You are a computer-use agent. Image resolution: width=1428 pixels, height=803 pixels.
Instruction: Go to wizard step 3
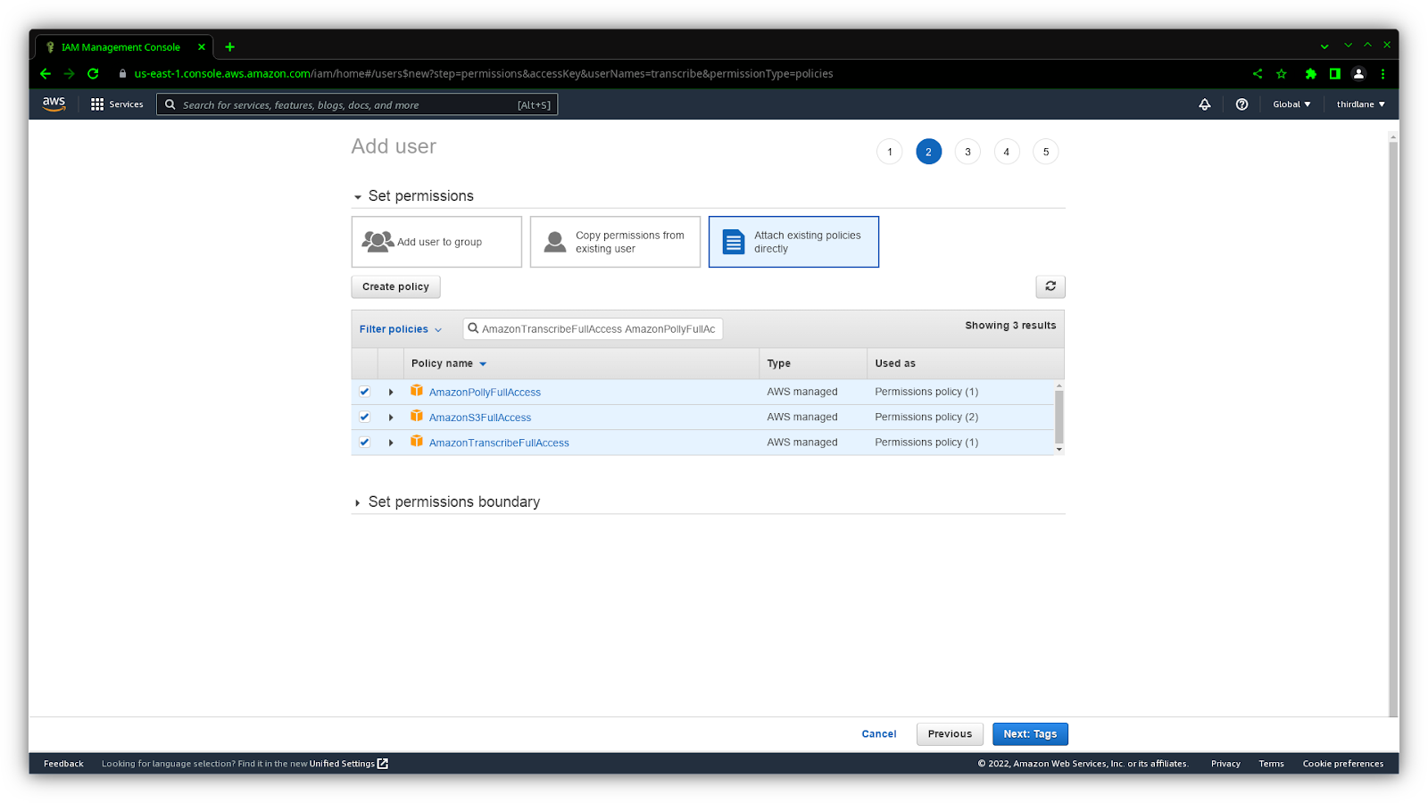click(967, 152)
